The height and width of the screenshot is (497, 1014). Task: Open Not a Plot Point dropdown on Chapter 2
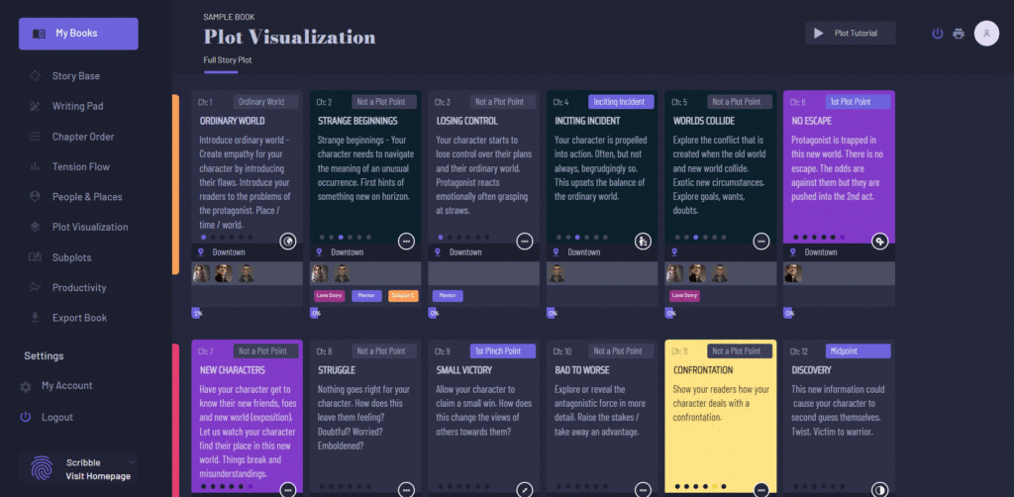pos(384,101)
